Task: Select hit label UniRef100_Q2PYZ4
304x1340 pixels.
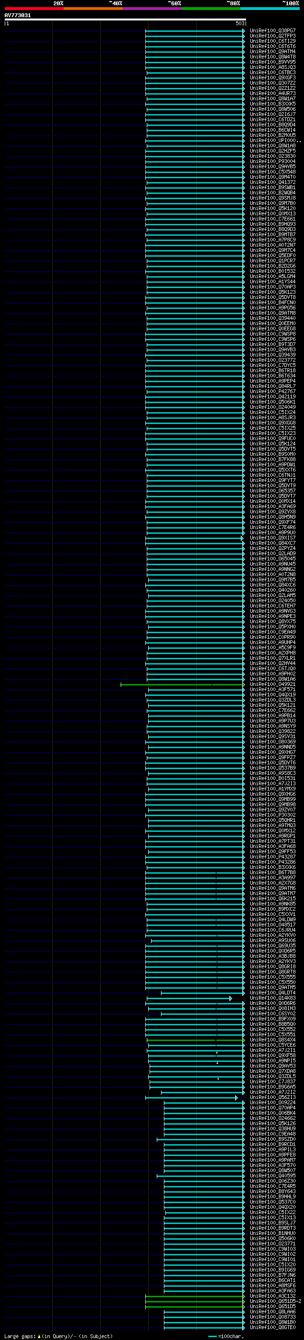Action: click(272, 548)
